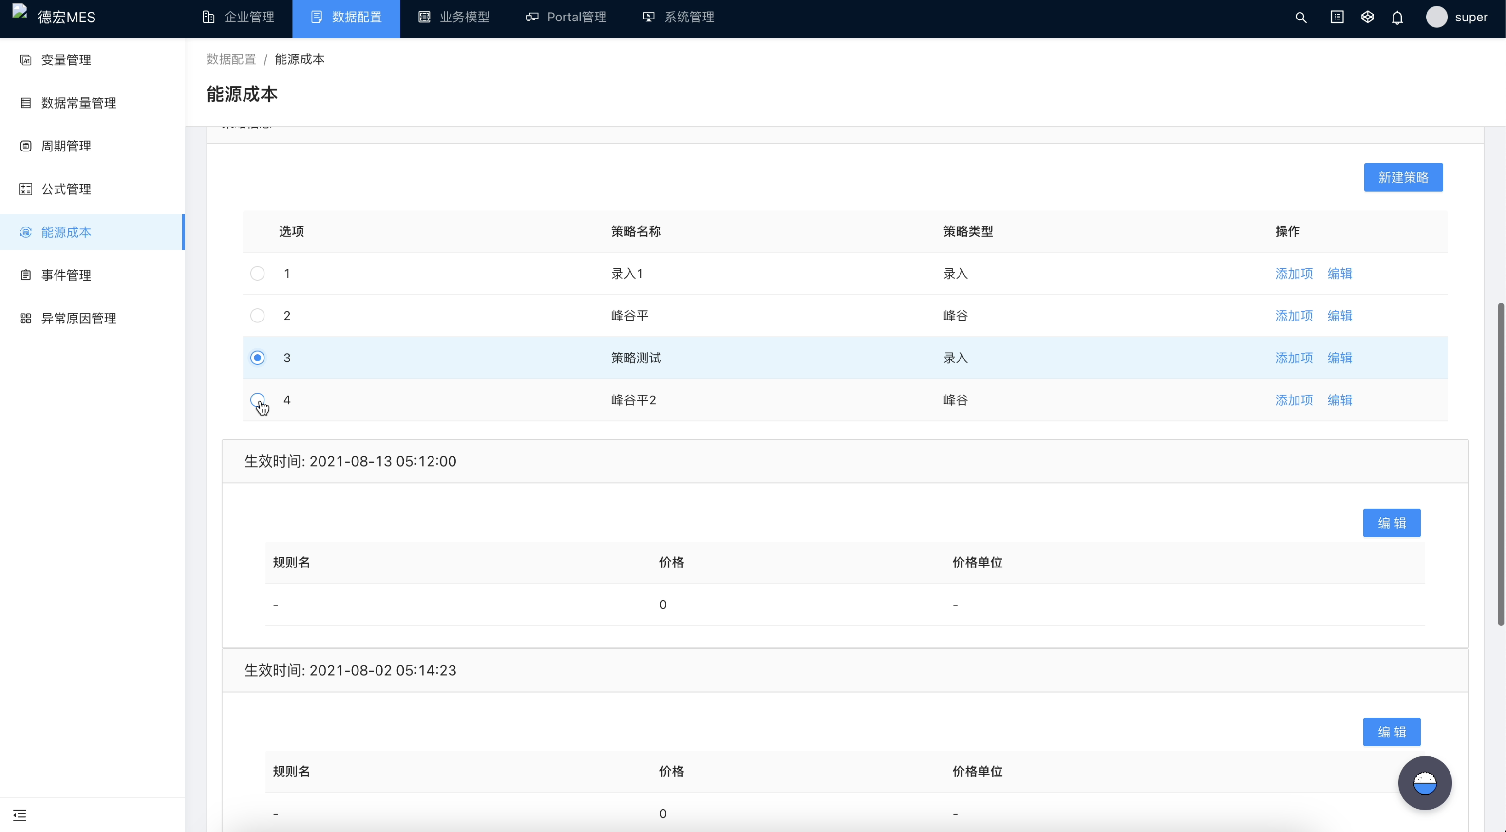The width and height of the screenshot is (1506, 832).
Task: Click the 策略类型 column header
Action: (x=968, y=231)
